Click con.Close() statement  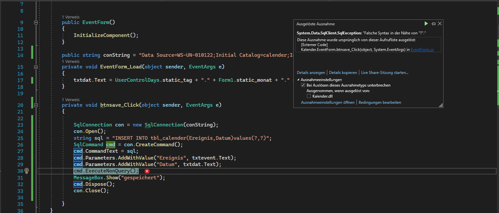click(91, 191)
